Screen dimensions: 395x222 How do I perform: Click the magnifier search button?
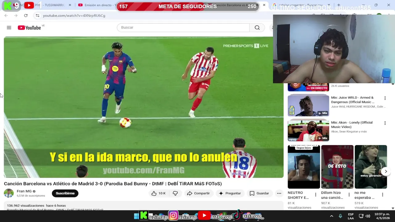click(257, 27)
